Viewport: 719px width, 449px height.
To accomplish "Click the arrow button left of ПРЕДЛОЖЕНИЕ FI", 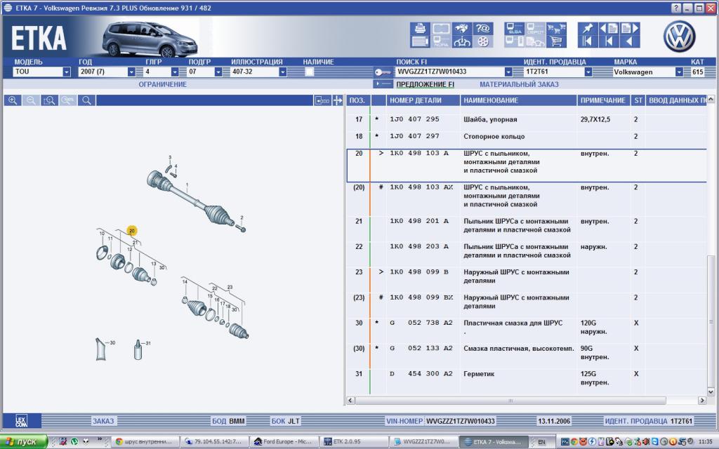I will [x=383, y=84].
